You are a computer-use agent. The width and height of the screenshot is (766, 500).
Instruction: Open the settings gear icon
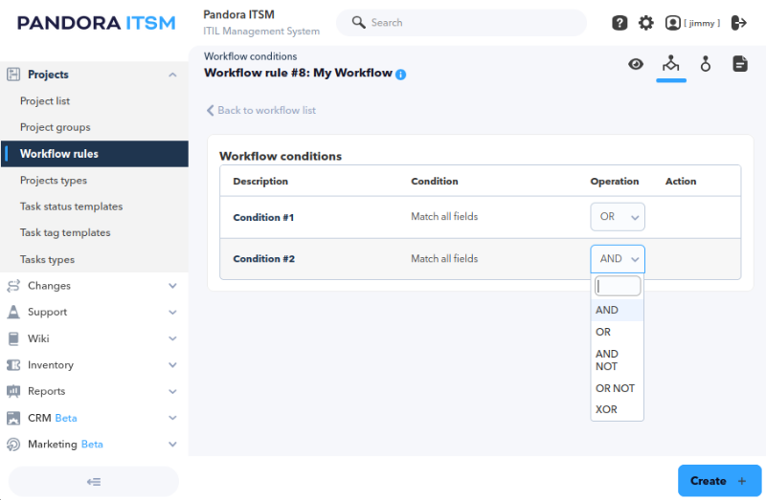click(645, 22)
